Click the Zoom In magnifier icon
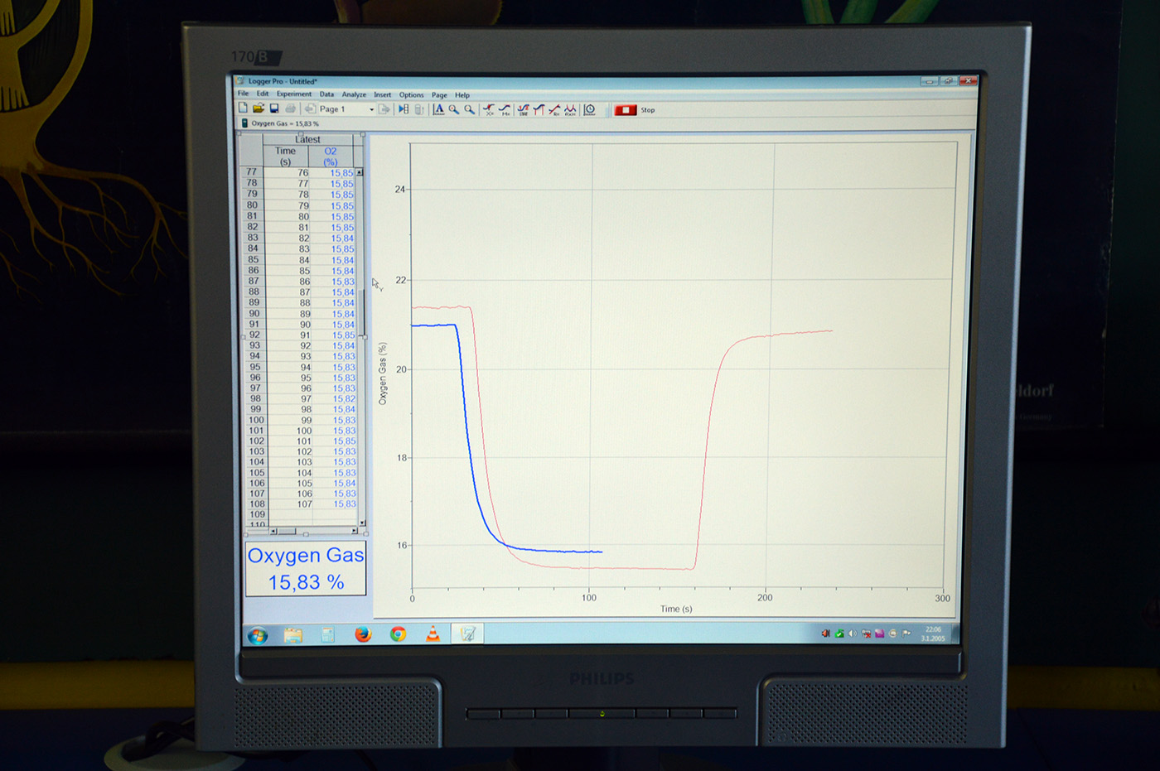1160x771 pixels. pos(454,109)
